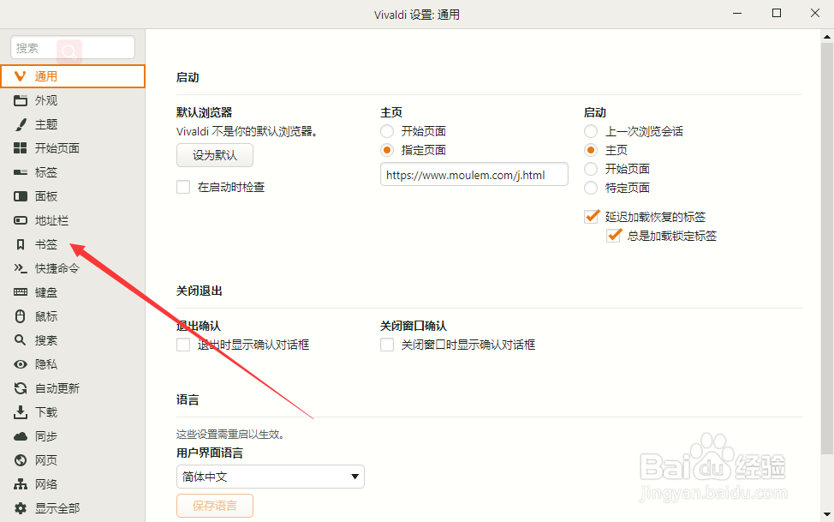Toggle 延迟加载恢复的标签 checkbox
Image resolution: width=834 pixels, height=522 pixels.
pyautogui.click(x=591, y=217)
